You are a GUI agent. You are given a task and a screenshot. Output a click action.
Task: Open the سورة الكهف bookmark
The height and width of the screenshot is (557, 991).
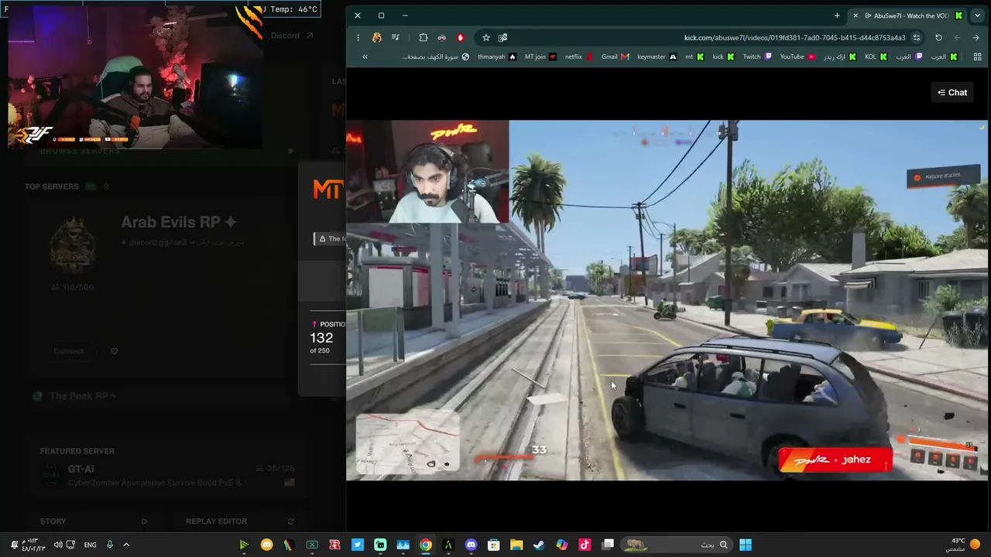point(435,56)
